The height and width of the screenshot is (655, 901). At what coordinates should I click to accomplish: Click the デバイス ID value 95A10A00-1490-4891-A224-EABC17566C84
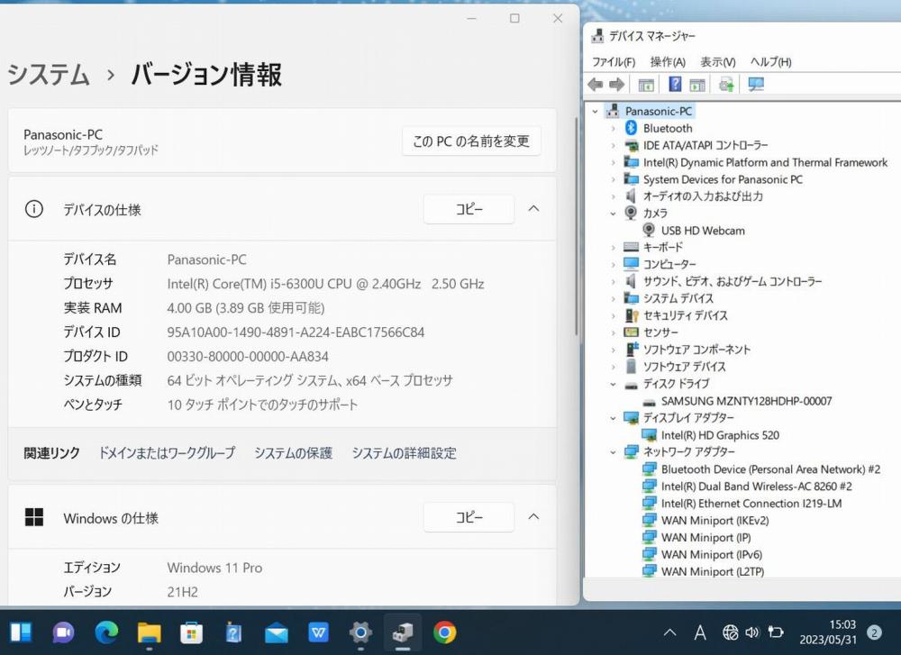(x=296, y=332)
